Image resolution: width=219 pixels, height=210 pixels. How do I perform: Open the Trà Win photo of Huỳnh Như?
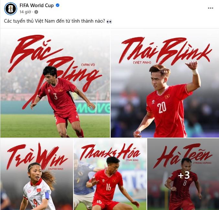[37, 174]
